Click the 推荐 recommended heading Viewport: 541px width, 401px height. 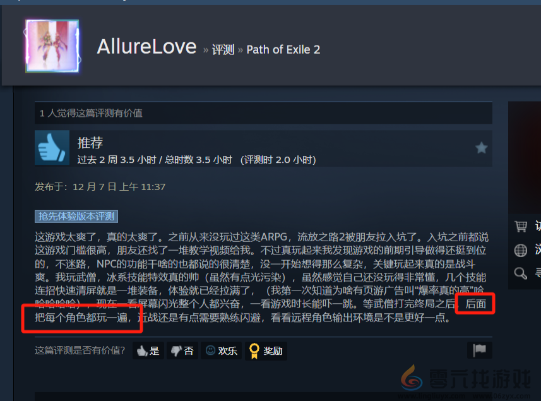coord(90,143)
